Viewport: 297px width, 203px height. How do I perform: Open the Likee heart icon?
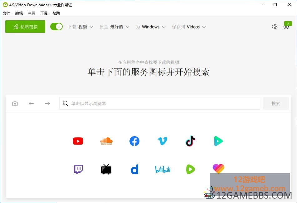[218, 169]
